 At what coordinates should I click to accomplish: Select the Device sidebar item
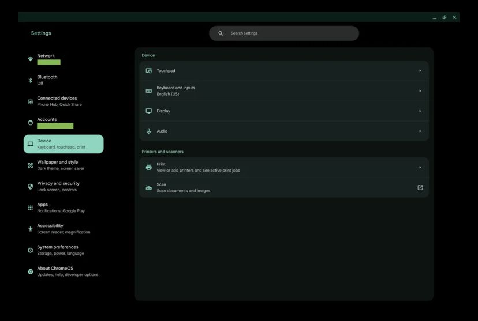[x=64, y=144]
